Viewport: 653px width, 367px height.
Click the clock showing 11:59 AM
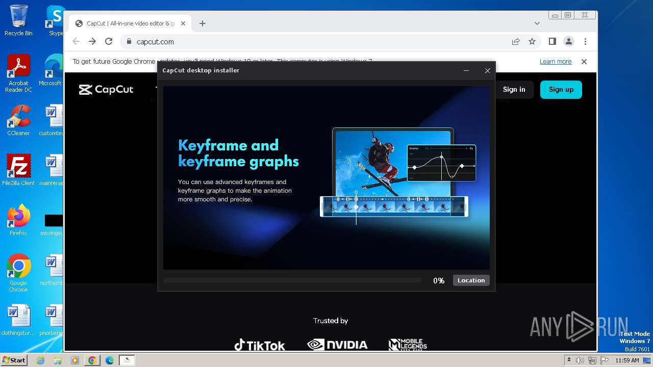tap(627, 360)
